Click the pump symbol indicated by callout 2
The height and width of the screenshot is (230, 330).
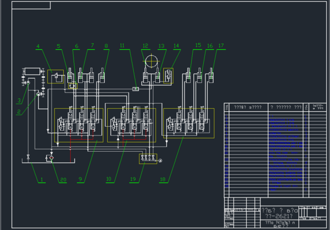click(38, 94)
